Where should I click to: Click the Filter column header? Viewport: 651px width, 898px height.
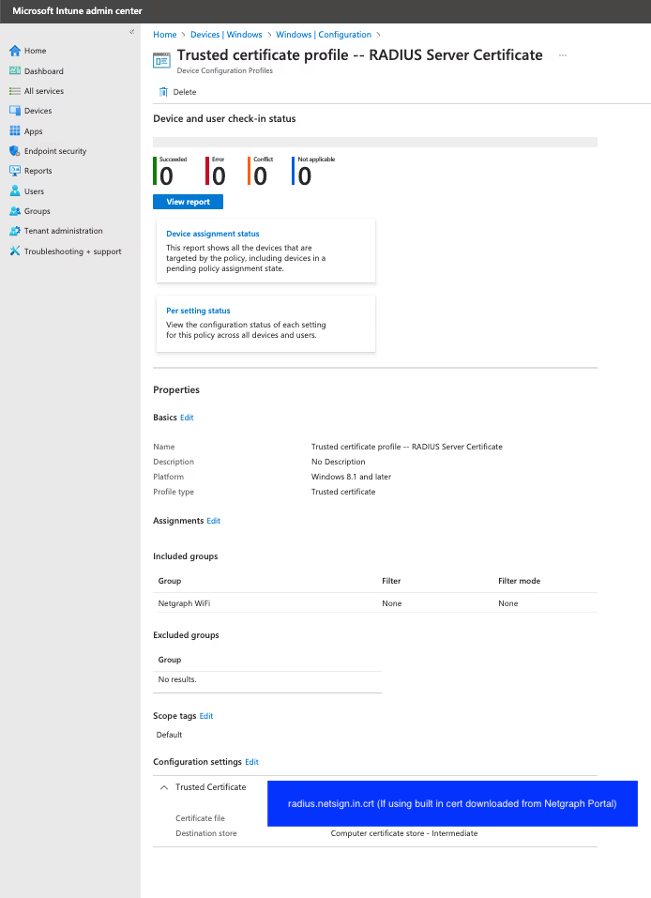pyautogui.click(x=391, y=581)
